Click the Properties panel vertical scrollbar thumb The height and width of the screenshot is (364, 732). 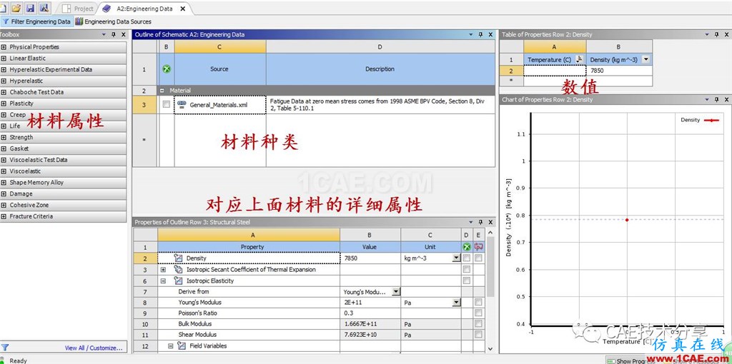tap(490, 267)
